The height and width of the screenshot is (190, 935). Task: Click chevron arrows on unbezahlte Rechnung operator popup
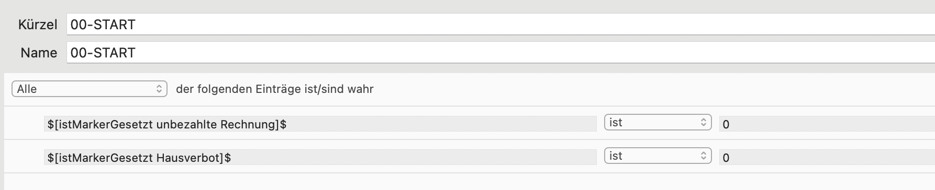coord(704,123)
